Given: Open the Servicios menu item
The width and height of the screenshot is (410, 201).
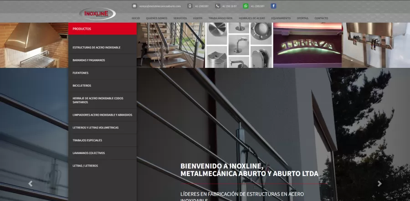Looking at the screenshot, I should pos(180,18).
